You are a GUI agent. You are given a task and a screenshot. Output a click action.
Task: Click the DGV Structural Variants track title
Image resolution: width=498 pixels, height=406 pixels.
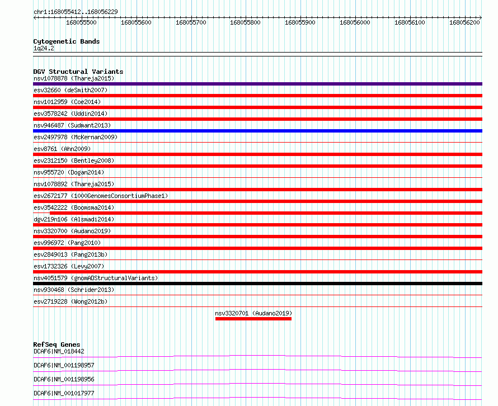(78, 72)
